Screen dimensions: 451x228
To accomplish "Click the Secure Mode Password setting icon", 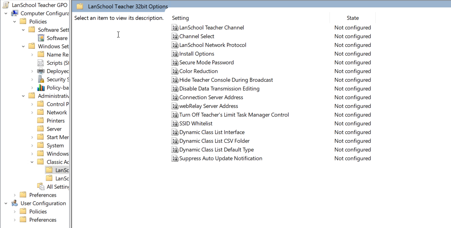I will click(x=175, y=62).
